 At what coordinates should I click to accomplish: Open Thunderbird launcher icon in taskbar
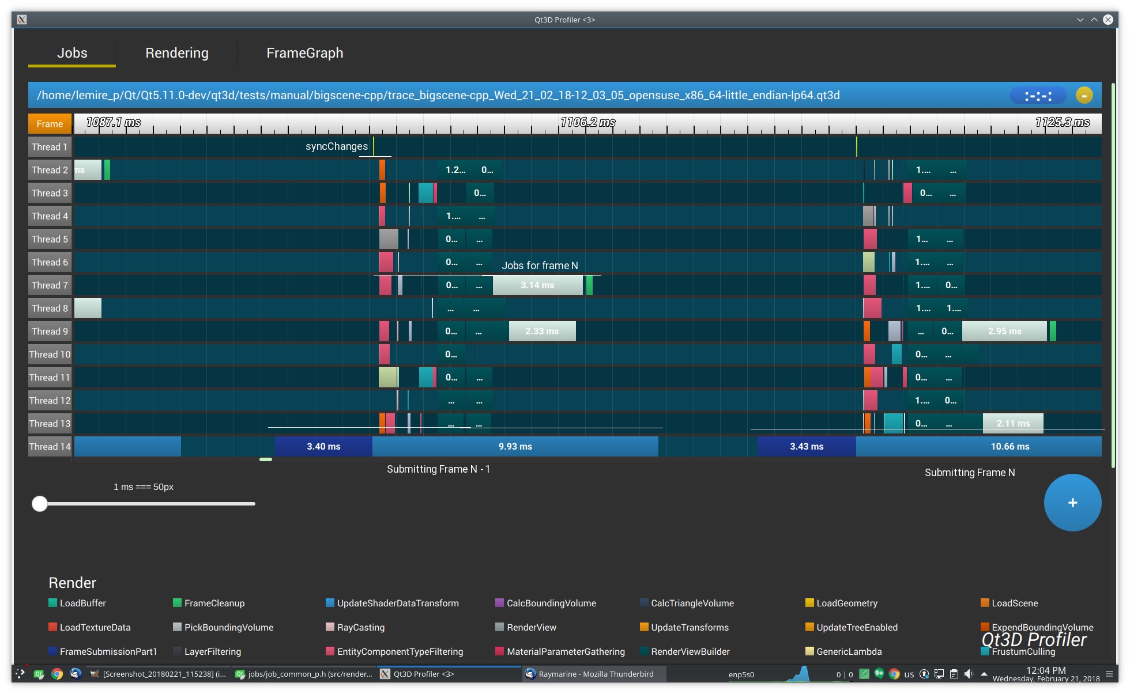tap(76, 674)
